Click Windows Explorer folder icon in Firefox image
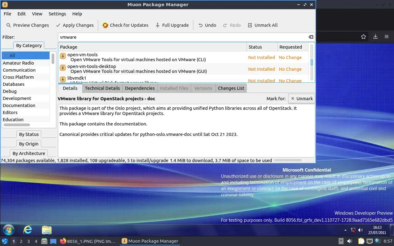This screenshot has height=246, width=394. tap(46, 230)
